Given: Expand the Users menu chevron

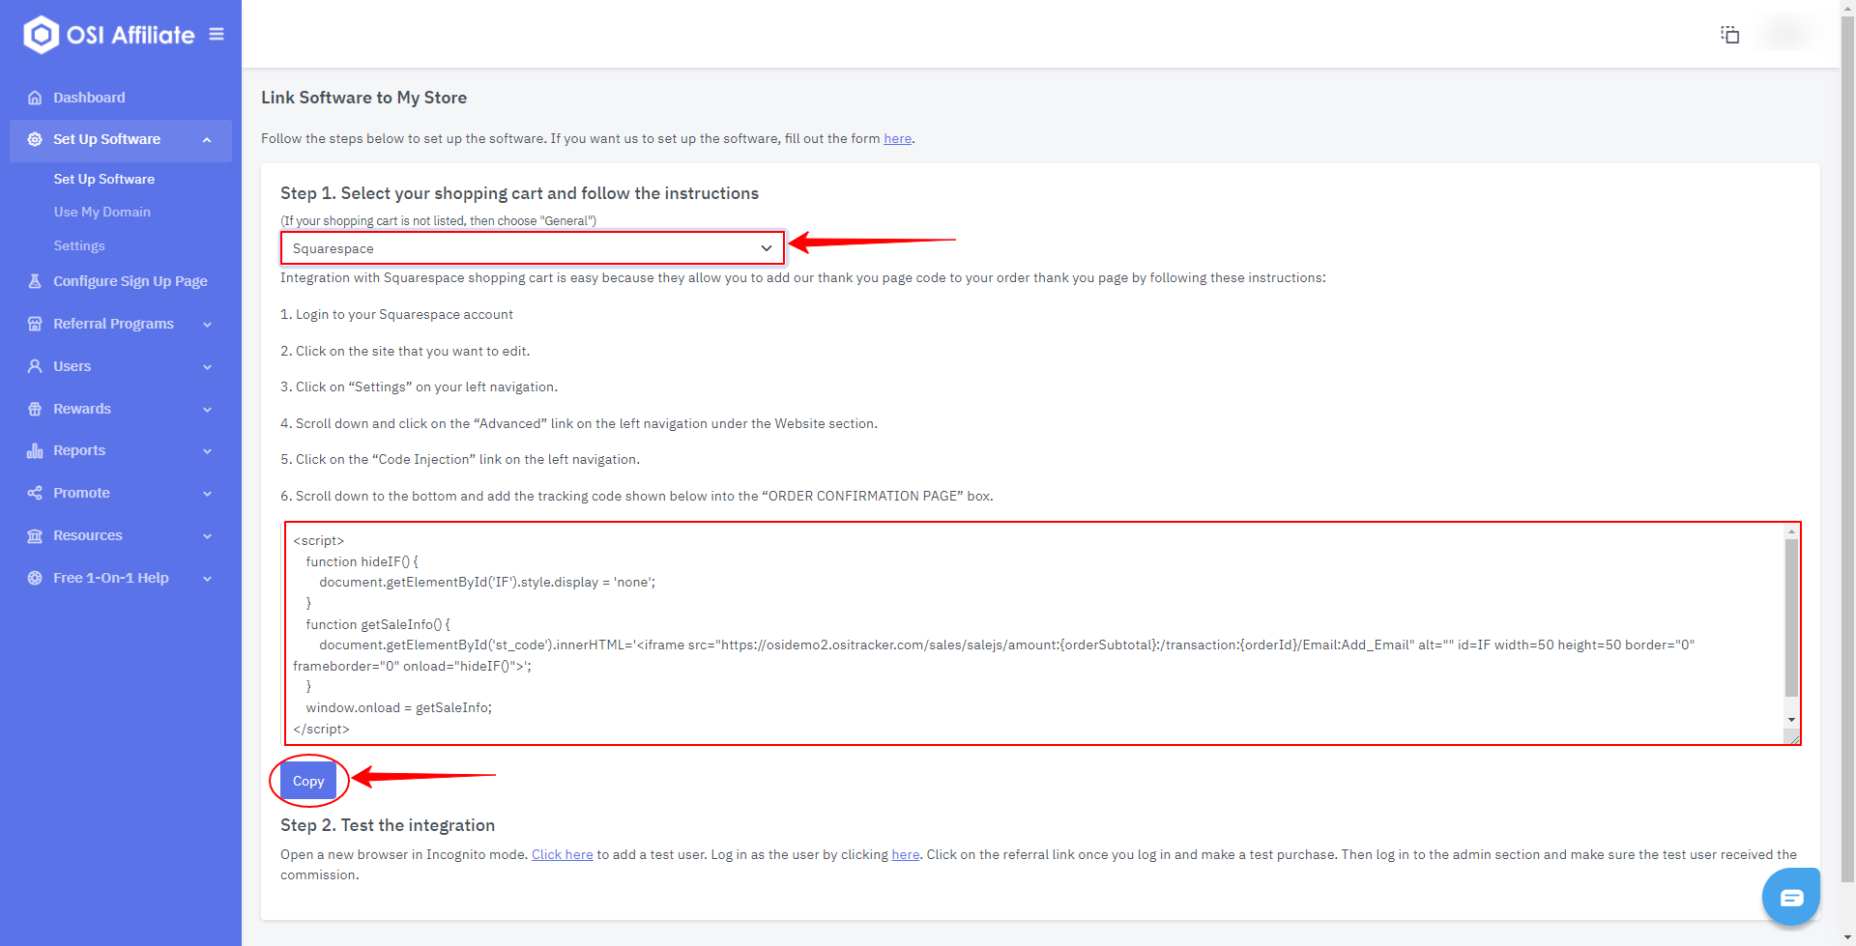Looking at the screenshot, I should [207, 367].
